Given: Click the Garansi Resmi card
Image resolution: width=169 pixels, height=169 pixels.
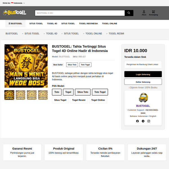Looking at the screenshot, I should click(22, 152).
